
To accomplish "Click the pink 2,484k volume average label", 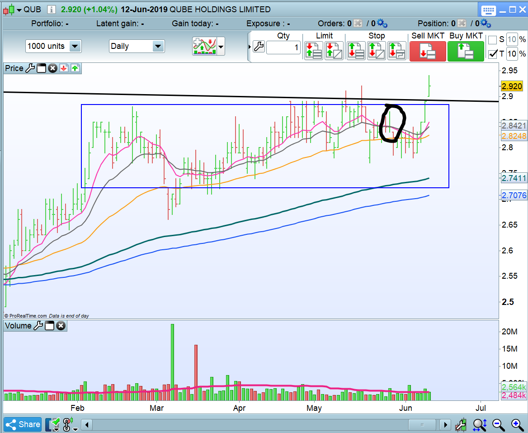I will pos(514,395).
